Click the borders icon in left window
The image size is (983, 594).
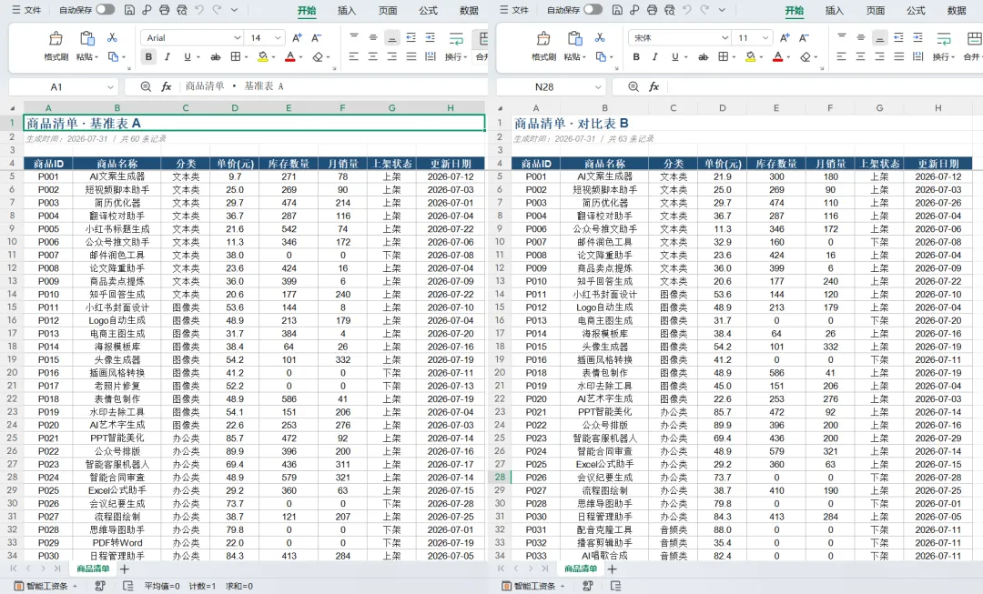coord(235,56)
